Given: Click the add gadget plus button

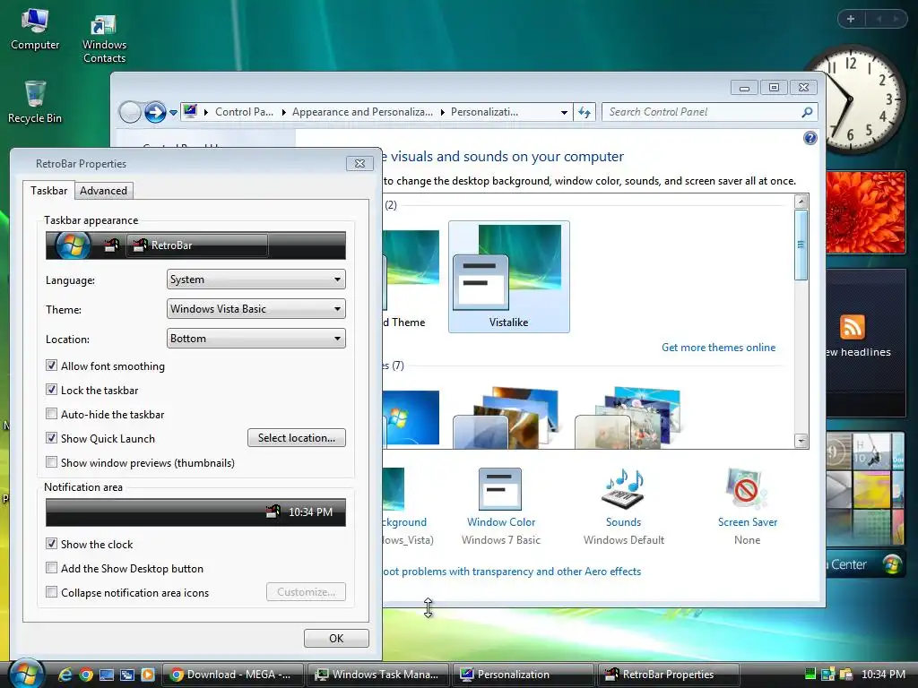Looking at the screenshot, I should [851, 19].
